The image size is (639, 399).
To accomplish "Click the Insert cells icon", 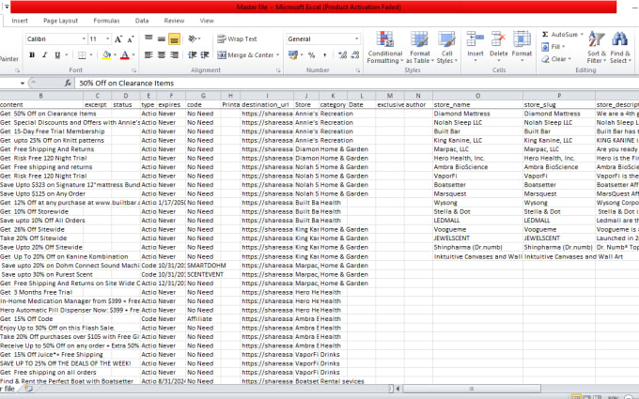I will [x=475, y=39].
